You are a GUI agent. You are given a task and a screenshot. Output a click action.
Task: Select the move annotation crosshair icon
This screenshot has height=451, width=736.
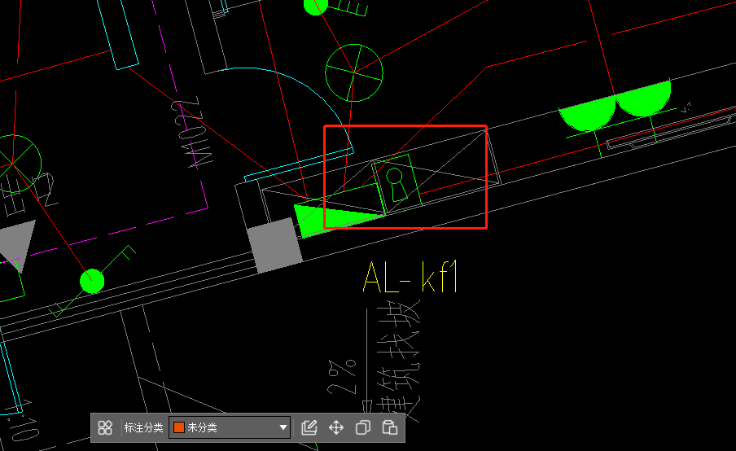[x=336, y=427]
